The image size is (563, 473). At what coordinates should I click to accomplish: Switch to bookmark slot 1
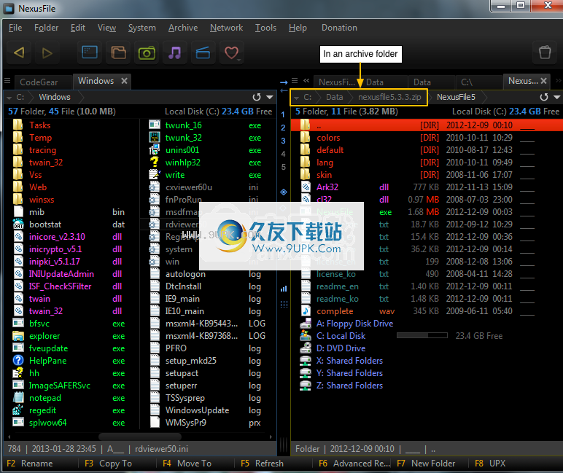point(283,114)
